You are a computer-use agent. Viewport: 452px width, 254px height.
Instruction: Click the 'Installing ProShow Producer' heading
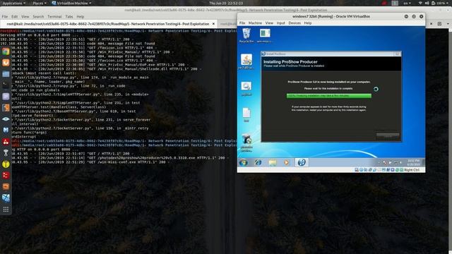pos(290,61)
